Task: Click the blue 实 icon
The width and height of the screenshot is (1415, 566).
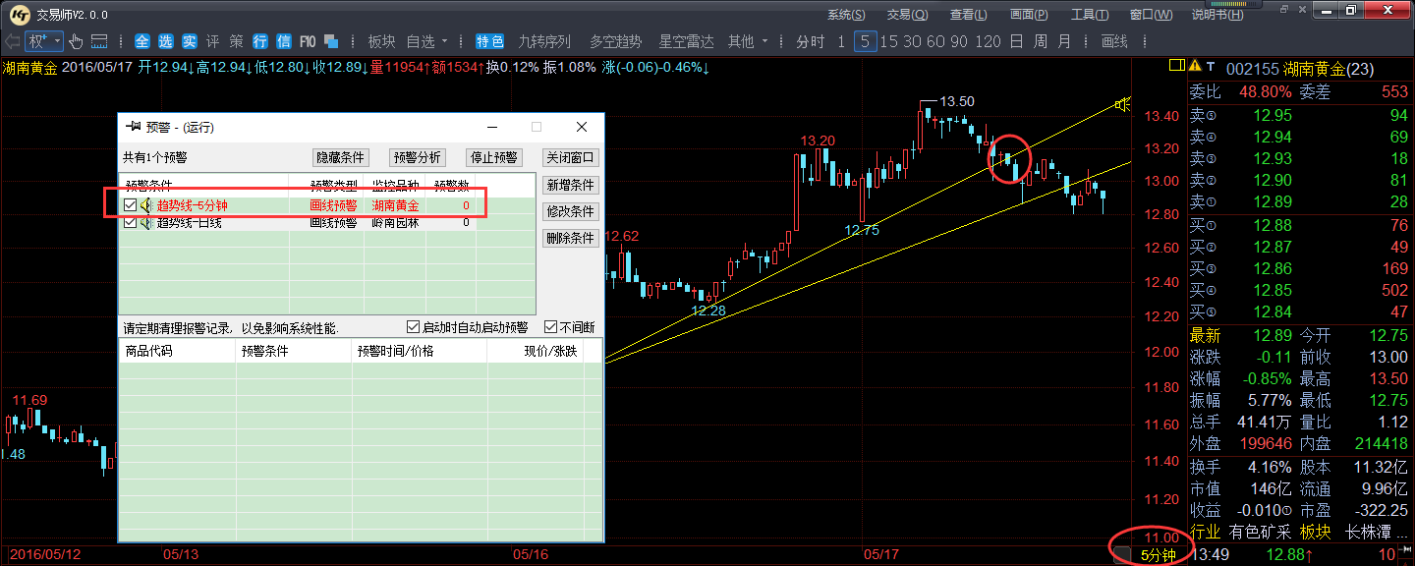Action: click(x=190, y=41)
